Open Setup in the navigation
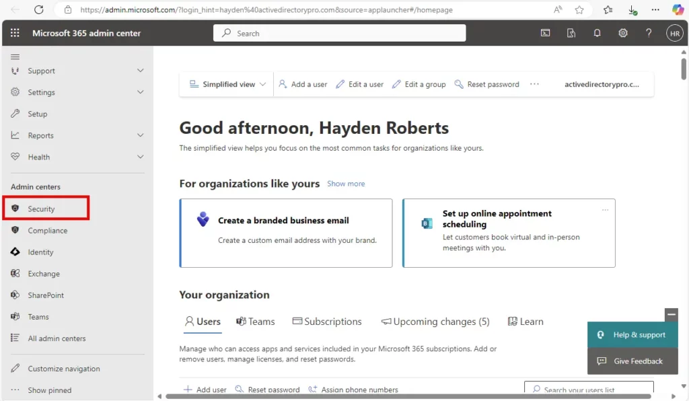 coord(38,114)
